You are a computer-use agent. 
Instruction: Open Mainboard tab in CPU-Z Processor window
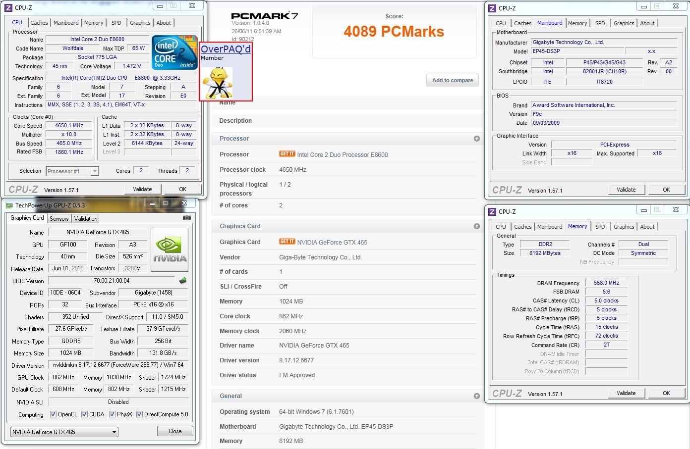pos(66,23)
